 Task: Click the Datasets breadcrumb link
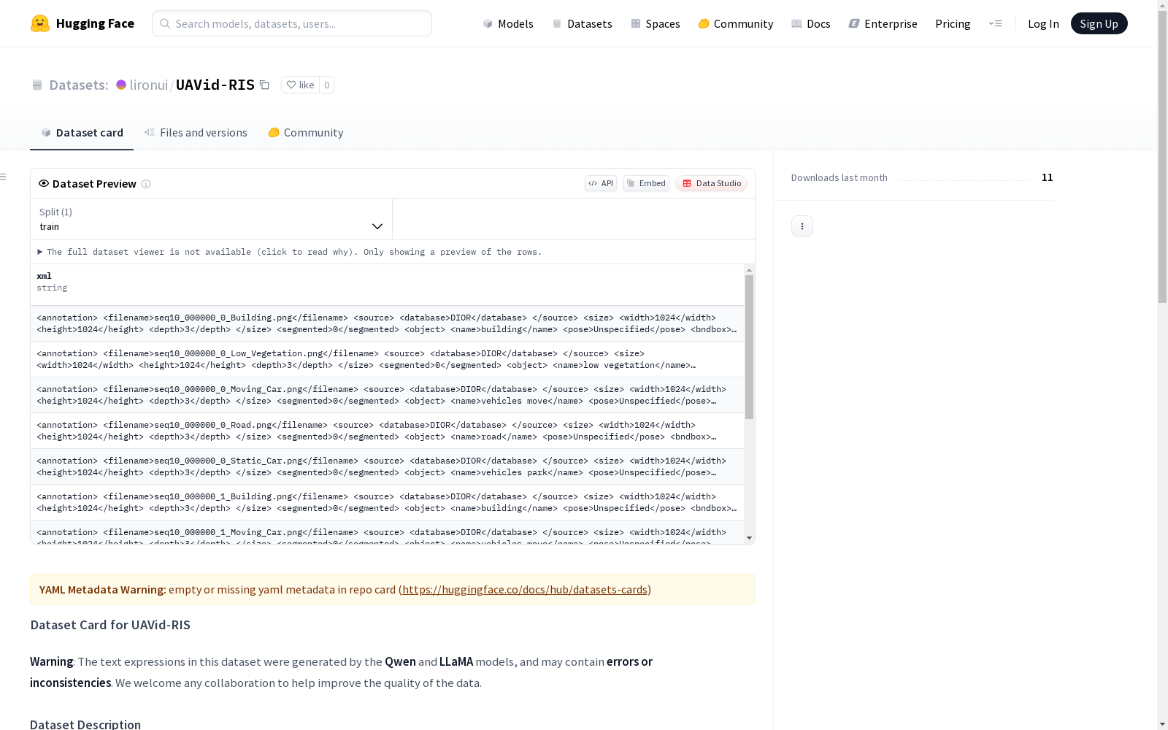79,85
